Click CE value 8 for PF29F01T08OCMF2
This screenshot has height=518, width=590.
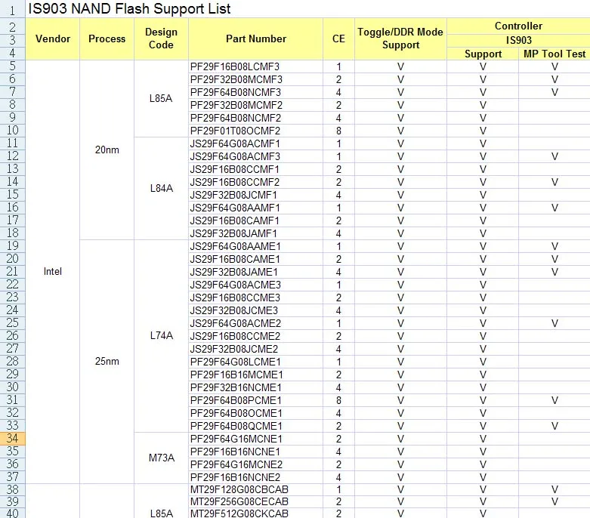[338, 131]
